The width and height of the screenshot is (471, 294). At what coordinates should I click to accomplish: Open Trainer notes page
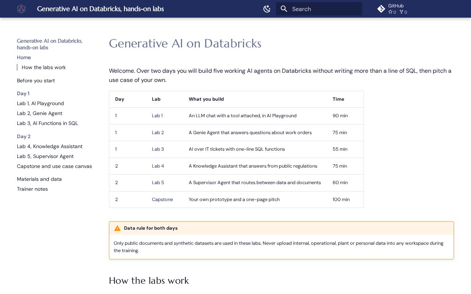(32, 189)
